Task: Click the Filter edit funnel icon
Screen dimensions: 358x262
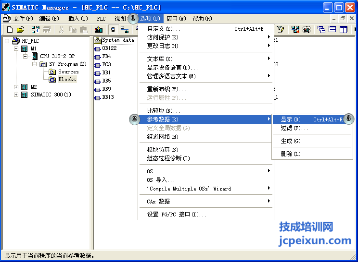Action: tap(281, 29)
